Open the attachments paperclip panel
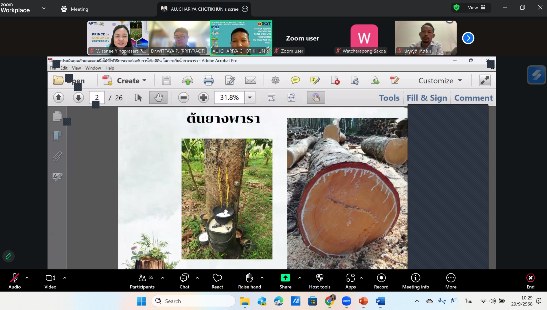 click(x=57, y=156)
